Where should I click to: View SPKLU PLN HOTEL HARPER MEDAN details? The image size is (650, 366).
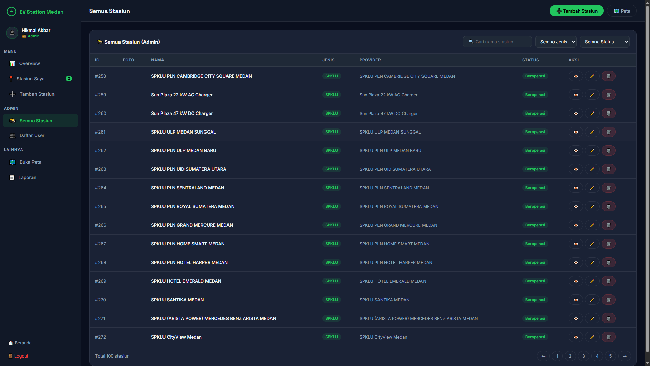(576, 262)
